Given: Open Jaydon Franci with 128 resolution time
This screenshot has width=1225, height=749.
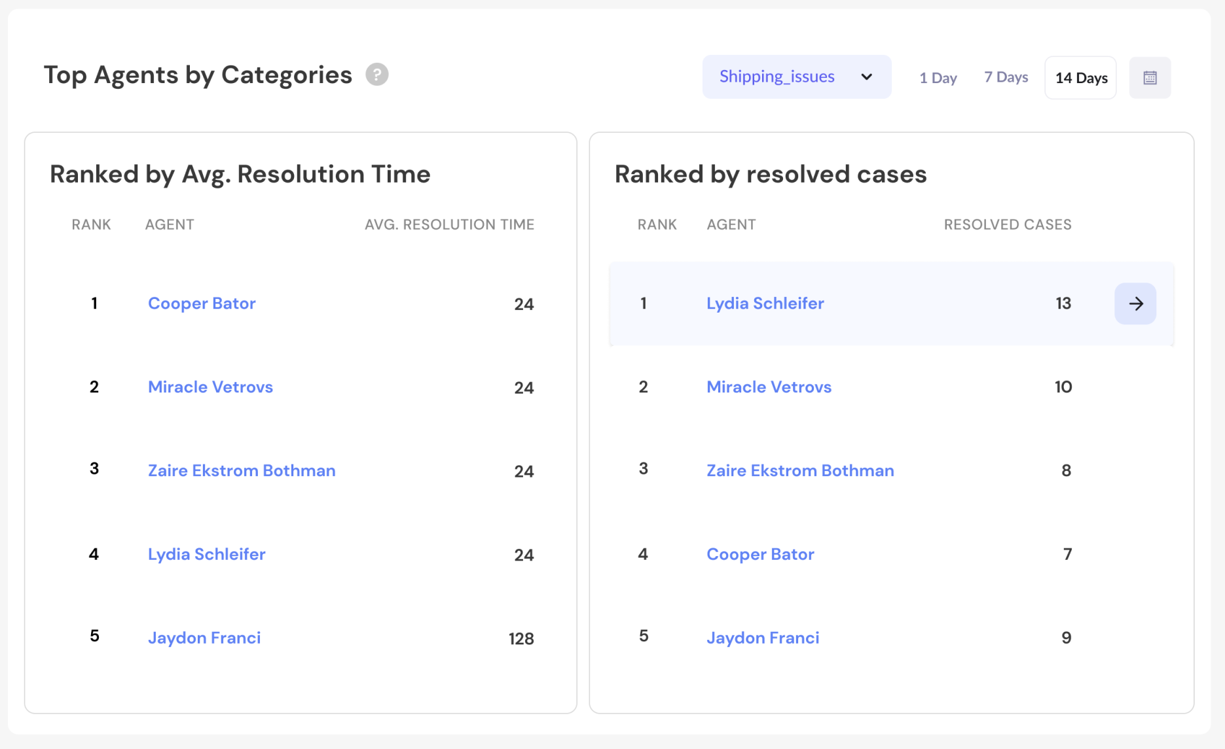Looking at the screenshot, I should coord(204,638).
